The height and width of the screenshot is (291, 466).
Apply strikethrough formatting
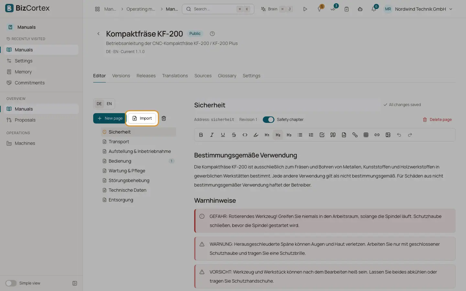click(234, 135)
